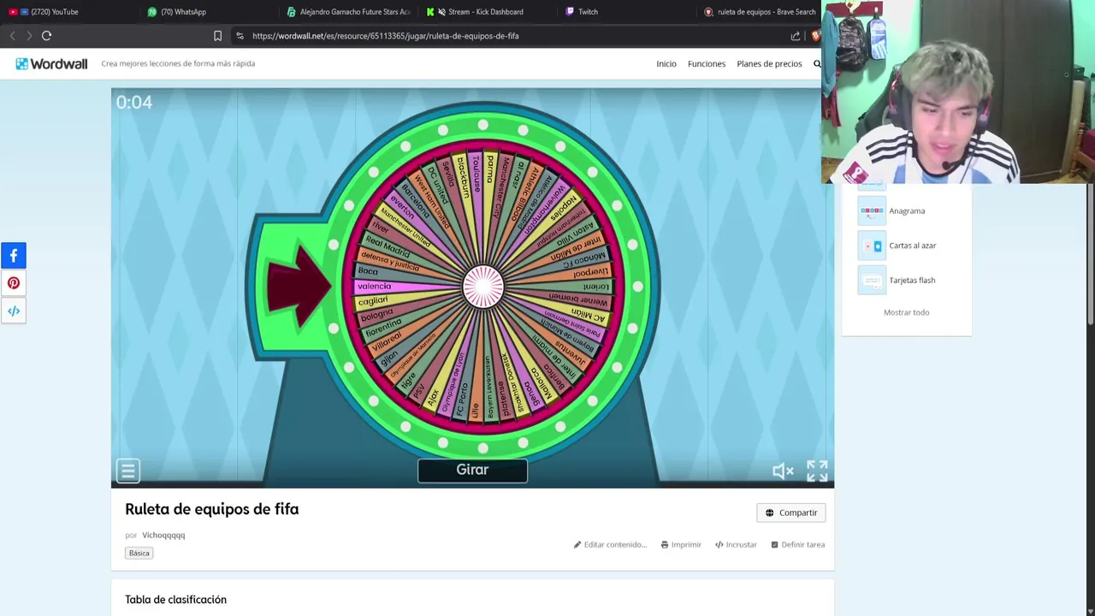Image resolution: width=1095 pixels, height=616 pixels.
Task: Click the browser back arrow
Action: tap(12, 36)
